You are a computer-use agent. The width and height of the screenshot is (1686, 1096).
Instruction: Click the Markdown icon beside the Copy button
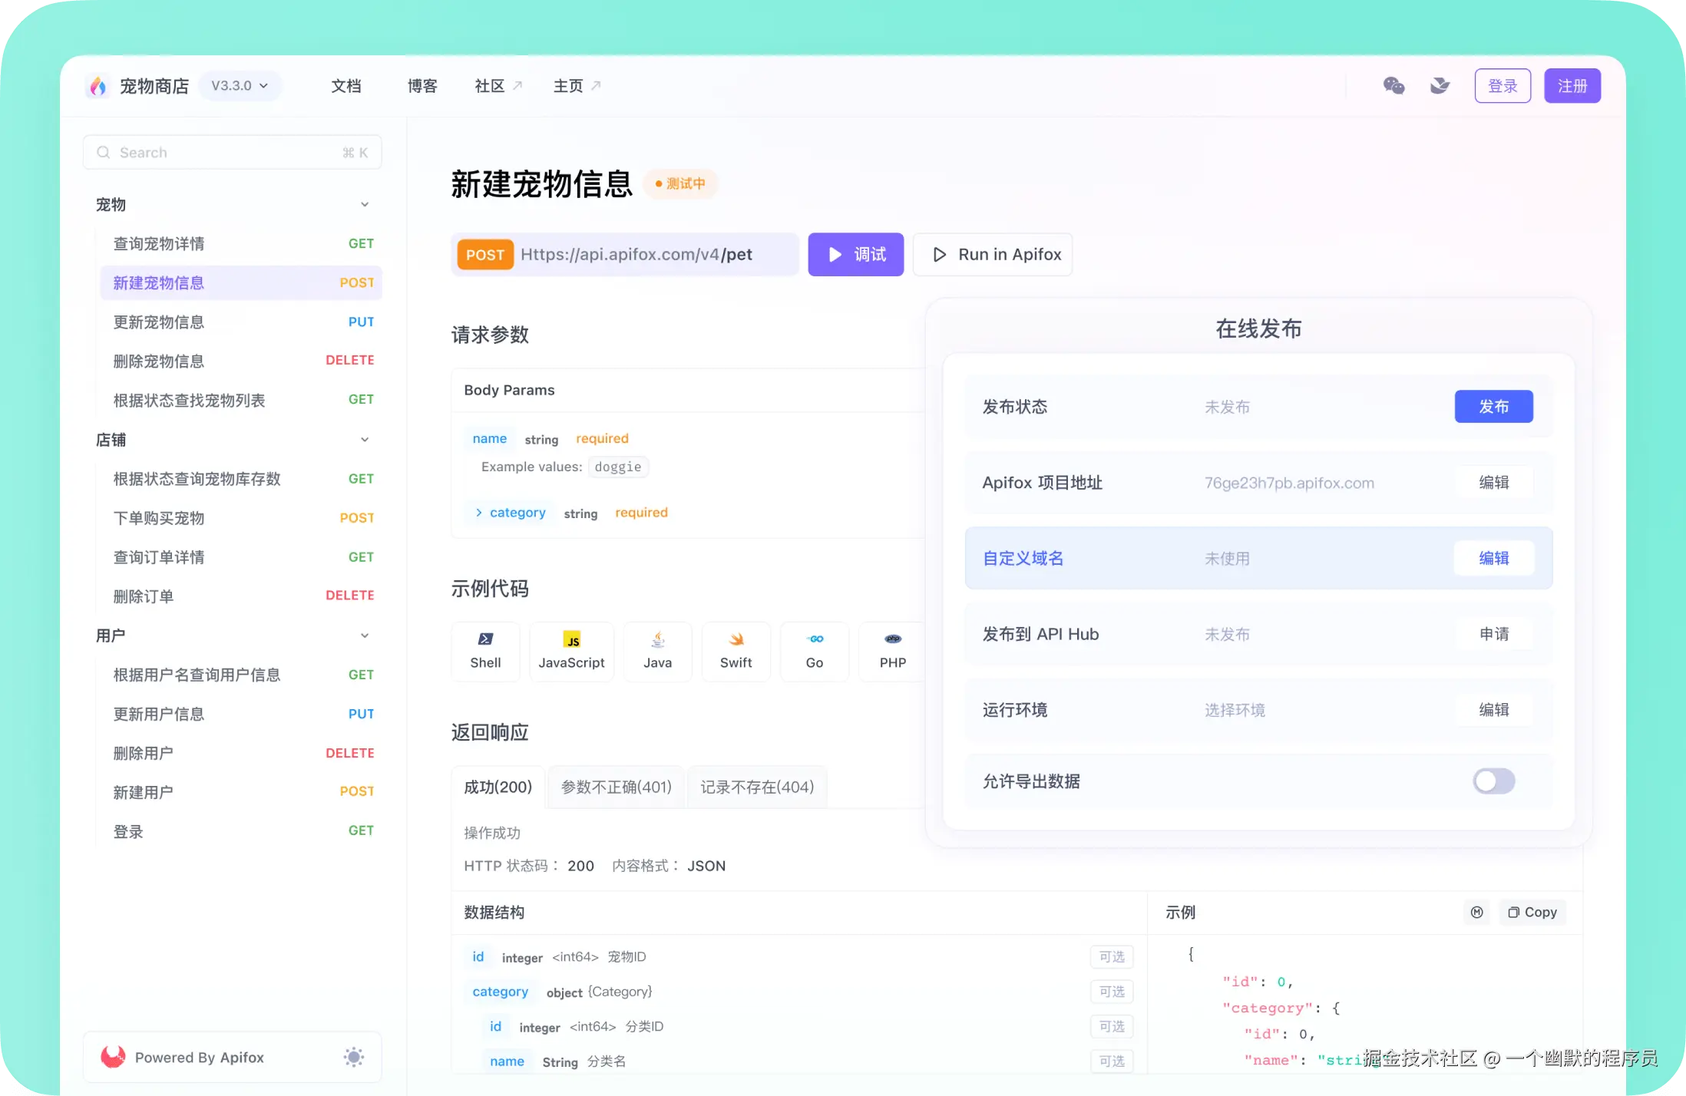[x=1476, y=912]
